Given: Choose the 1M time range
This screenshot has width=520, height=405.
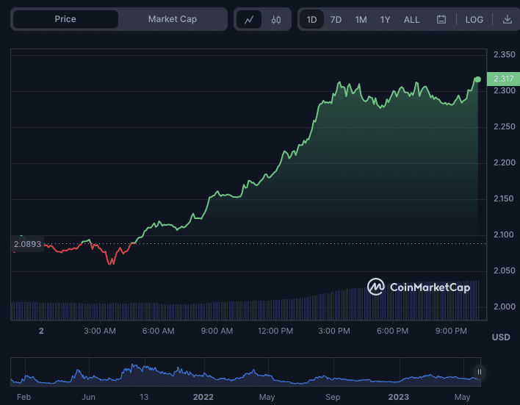Looking at the screenshot, I should (361, 20).
